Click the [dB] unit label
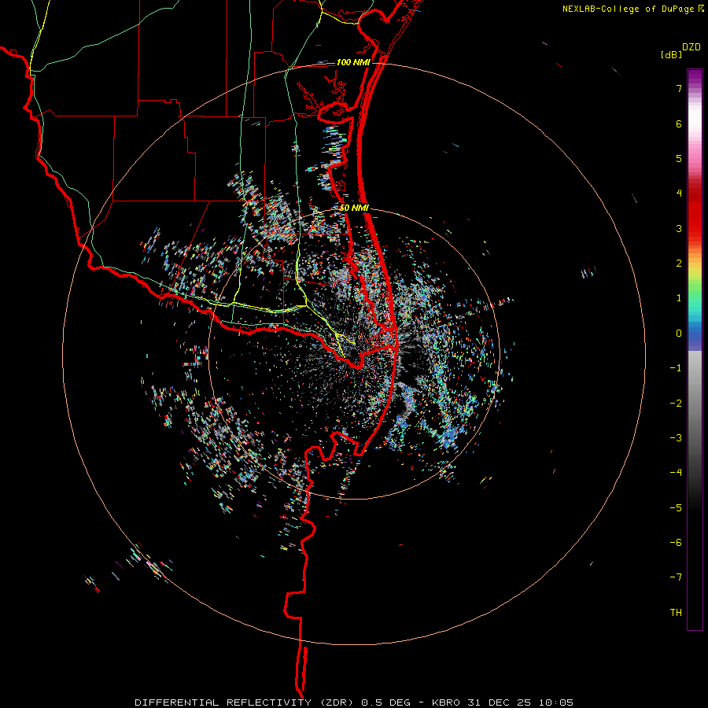708x708 pixels. pyautogui.click(x=672, y=55)
